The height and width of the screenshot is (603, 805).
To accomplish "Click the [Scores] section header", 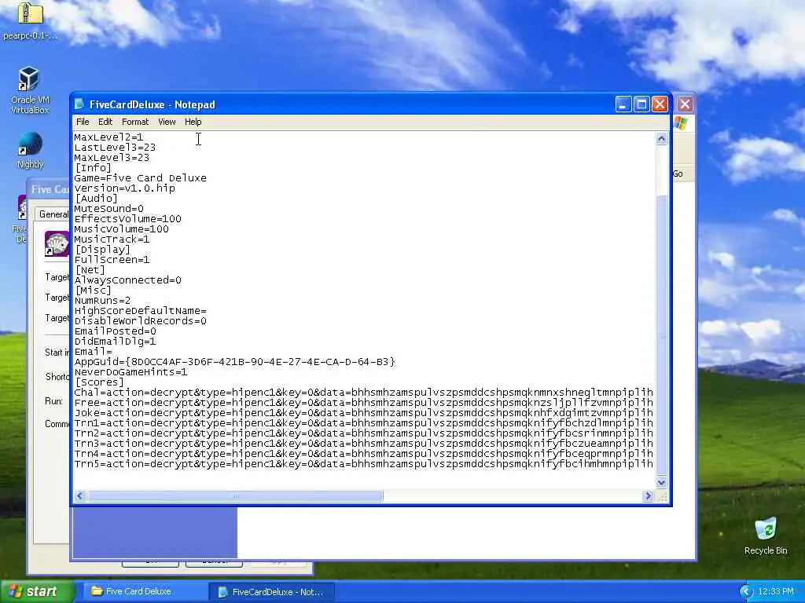I will 99,382.
